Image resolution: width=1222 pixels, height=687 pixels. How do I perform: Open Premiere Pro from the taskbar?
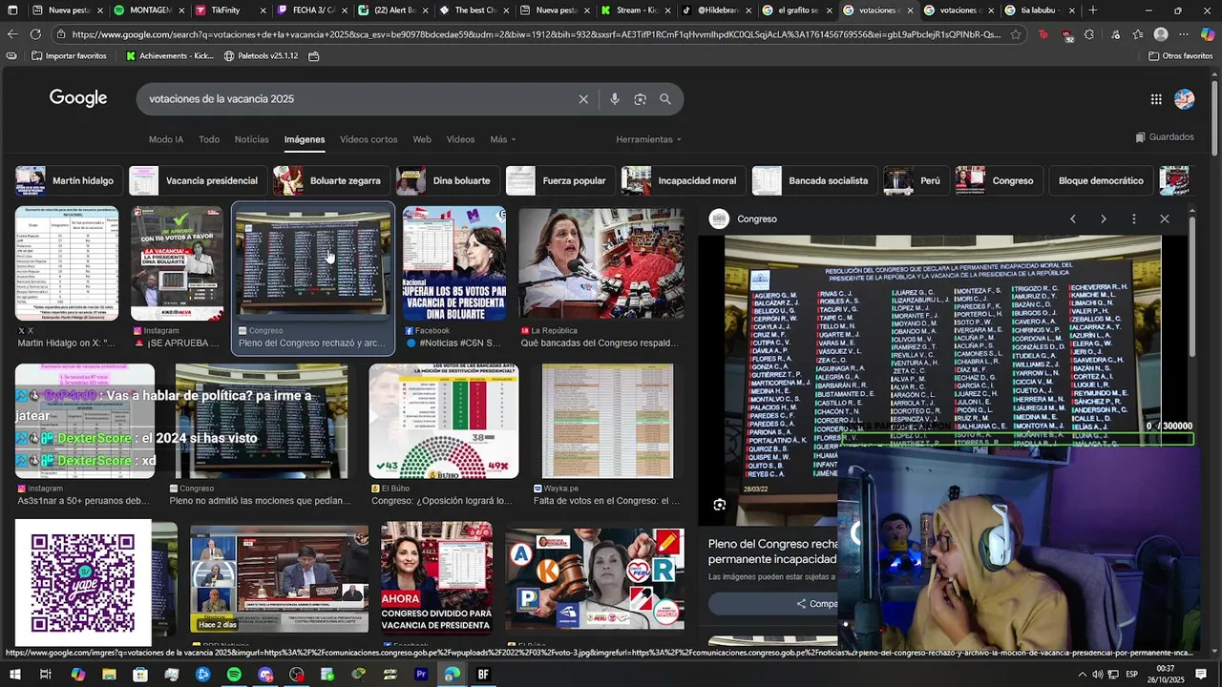click(421, 675)
